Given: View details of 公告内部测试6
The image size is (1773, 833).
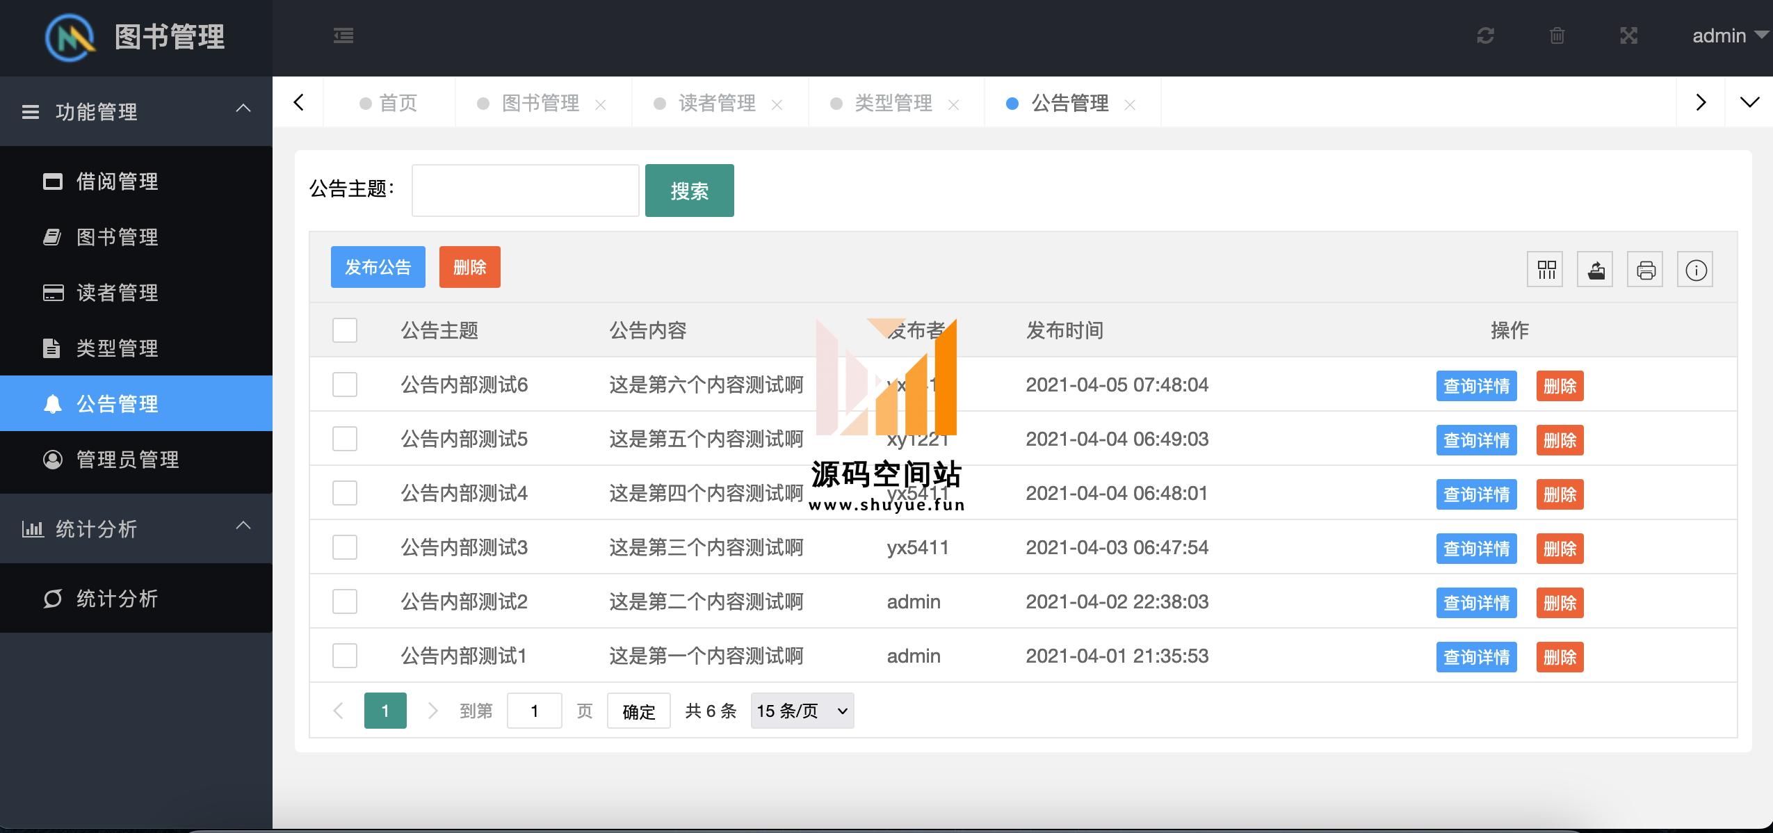Looking at the screenshot, I should pos(1477,386).
